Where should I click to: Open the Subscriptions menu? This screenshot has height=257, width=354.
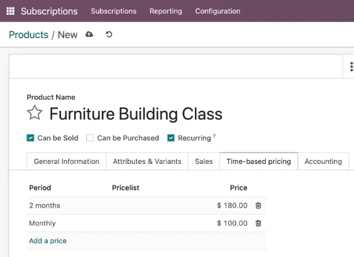[113, 11]
